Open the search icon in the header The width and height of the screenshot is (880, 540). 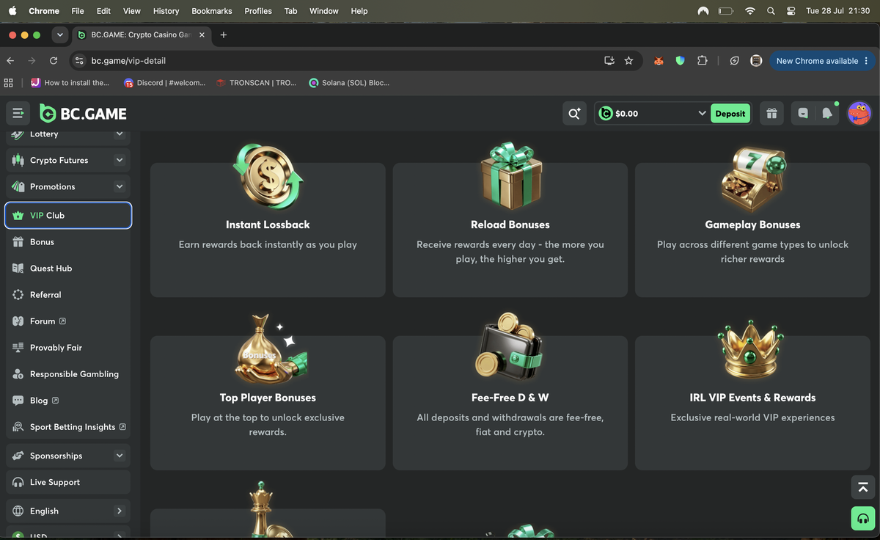point(574,114)
